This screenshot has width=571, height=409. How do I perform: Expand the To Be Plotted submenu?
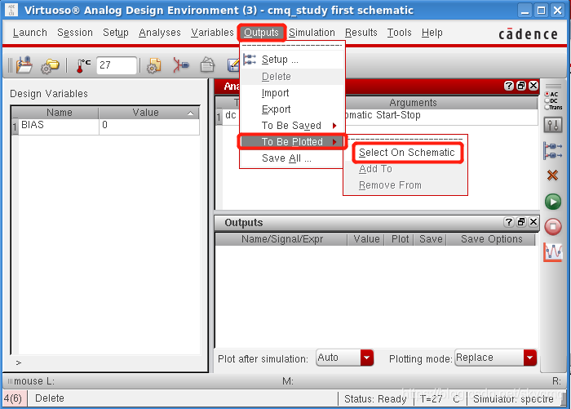[292, 142]
